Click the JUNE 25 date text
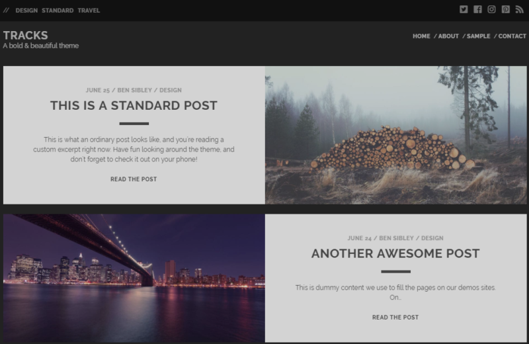Viewport: 529px width, 344px height. tap(97, 90)
